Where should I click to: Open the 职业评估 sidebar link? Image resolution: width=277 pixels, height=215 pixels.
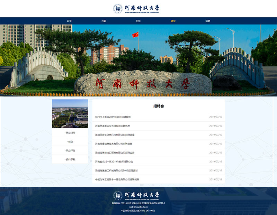(x=70, y=150)
